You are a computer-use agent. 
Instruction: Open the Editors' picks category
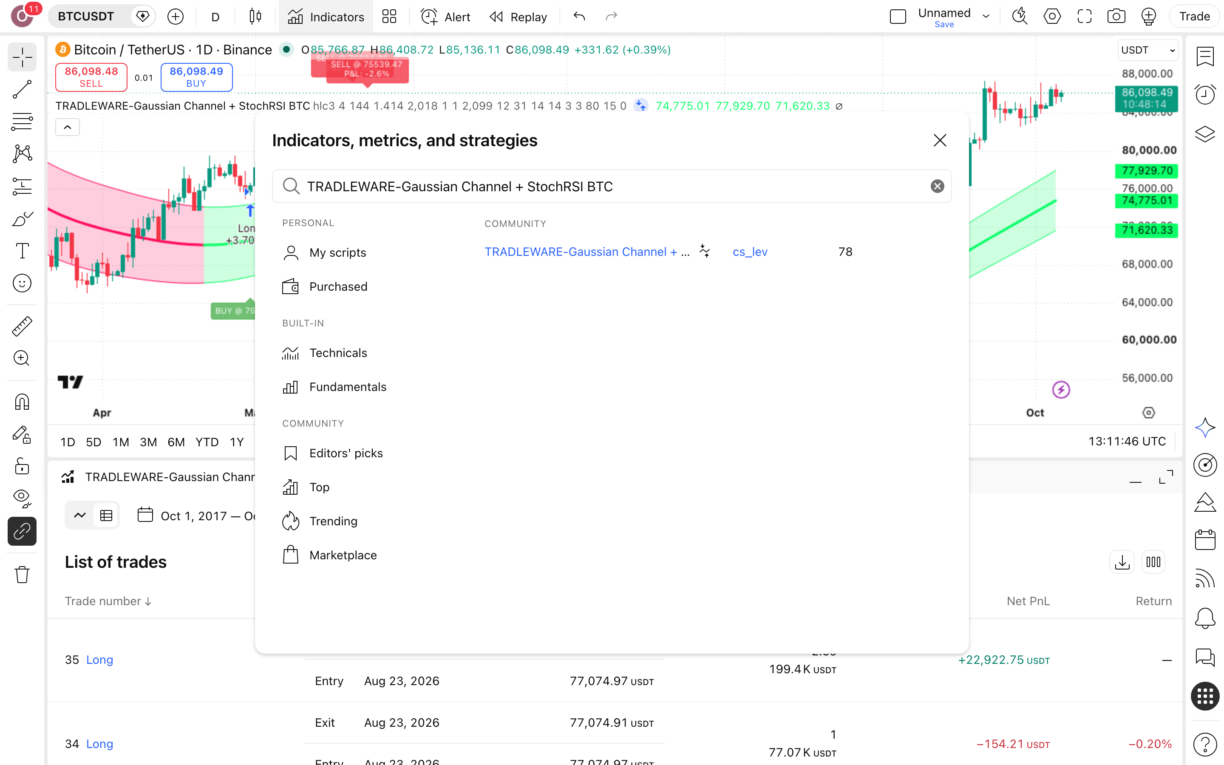pyautogui.click(x=332, y=453)
